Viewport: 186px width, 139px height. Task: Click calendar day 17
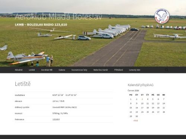tap(142, 108)
